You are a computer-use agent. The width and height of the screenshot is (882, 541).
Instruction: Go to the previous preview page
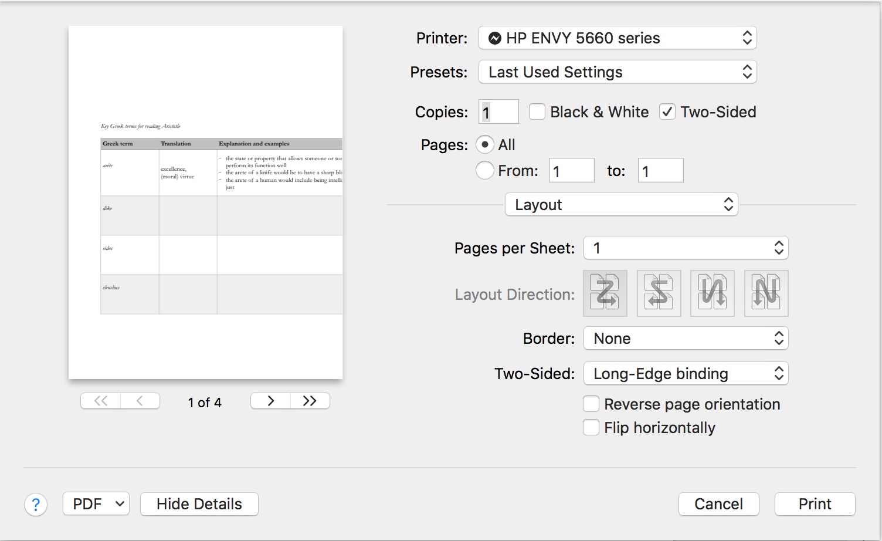coord(140,401)
